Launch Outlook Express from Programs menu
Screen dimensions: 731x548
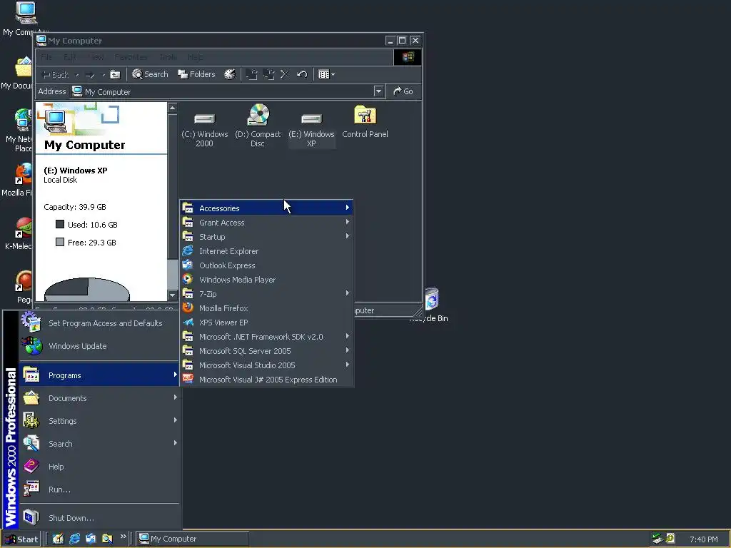[x=267, y=265]
